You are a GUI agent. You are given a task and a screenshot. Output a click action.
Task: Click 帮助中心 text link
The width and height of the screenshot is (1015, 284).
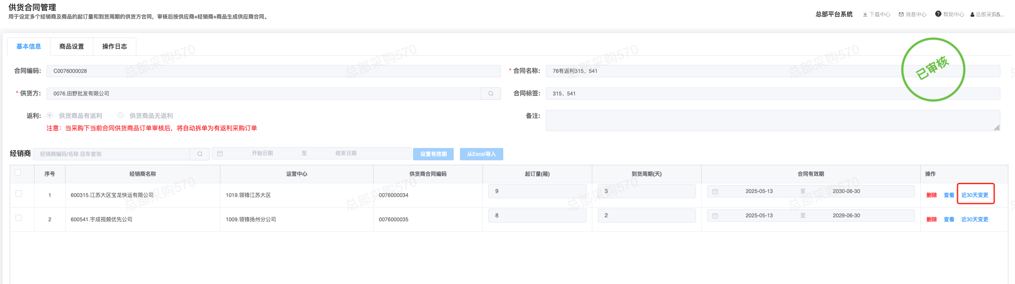[x=954, y=15]
